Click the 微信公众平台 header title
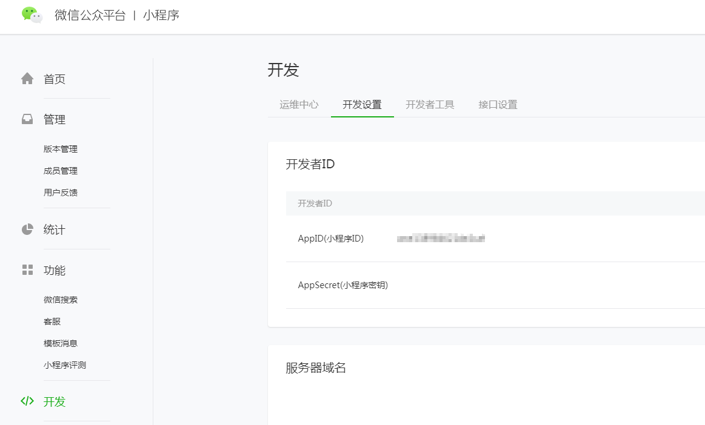The height and width of the screenshot is (425, 705). pos(90,16)
